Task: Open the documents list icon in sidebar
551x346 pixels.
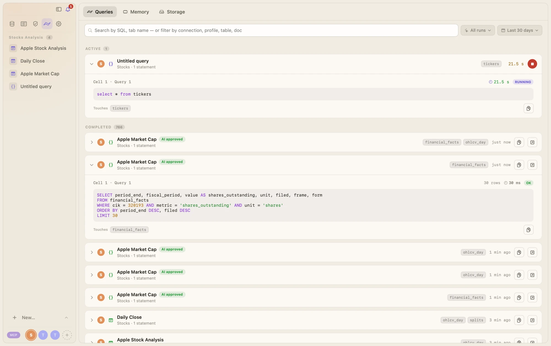Action: 24,24
